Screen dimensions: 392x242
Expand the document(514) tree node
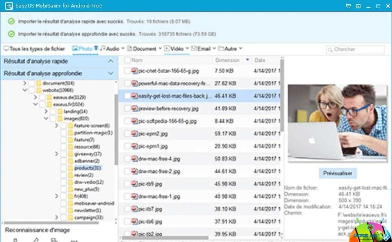click(x=24, y=83)
